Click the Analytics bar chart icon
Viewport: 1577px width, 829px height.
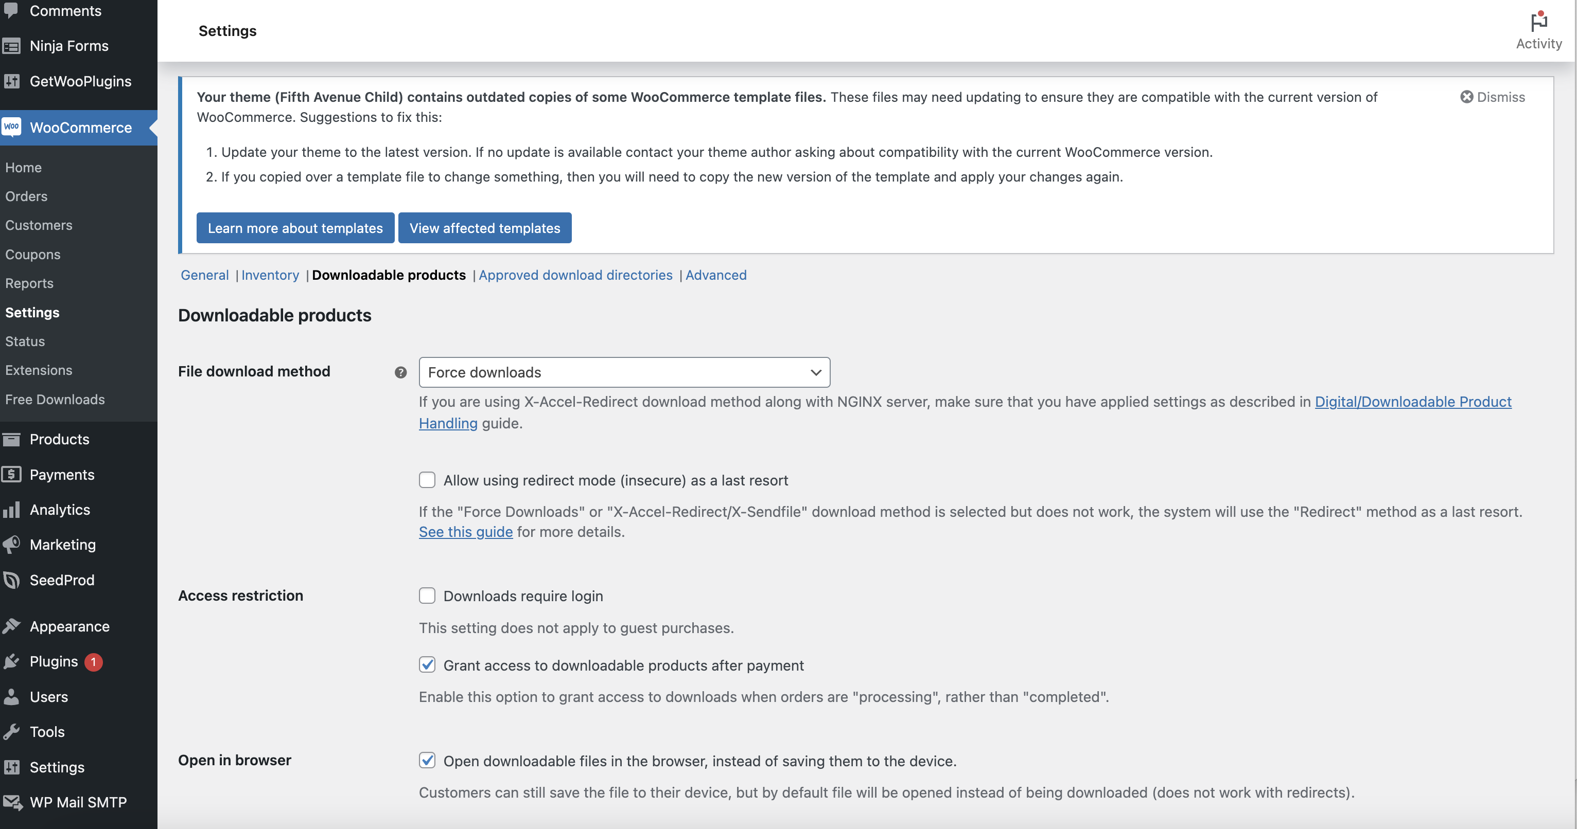coord(11,510)
